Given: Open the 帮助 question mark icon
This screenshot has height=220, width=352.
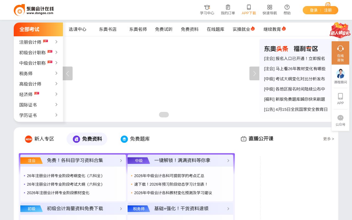Looking at the screenshot, I should click(287, 7).
